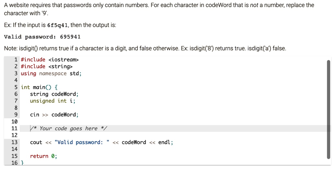
Task: Click line number 11 in the gutter
Action: tap(14, 129)
